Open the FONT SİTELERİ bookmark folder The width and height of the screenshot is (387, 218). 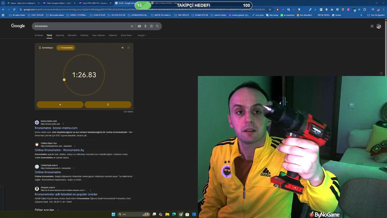click(36, 15)
